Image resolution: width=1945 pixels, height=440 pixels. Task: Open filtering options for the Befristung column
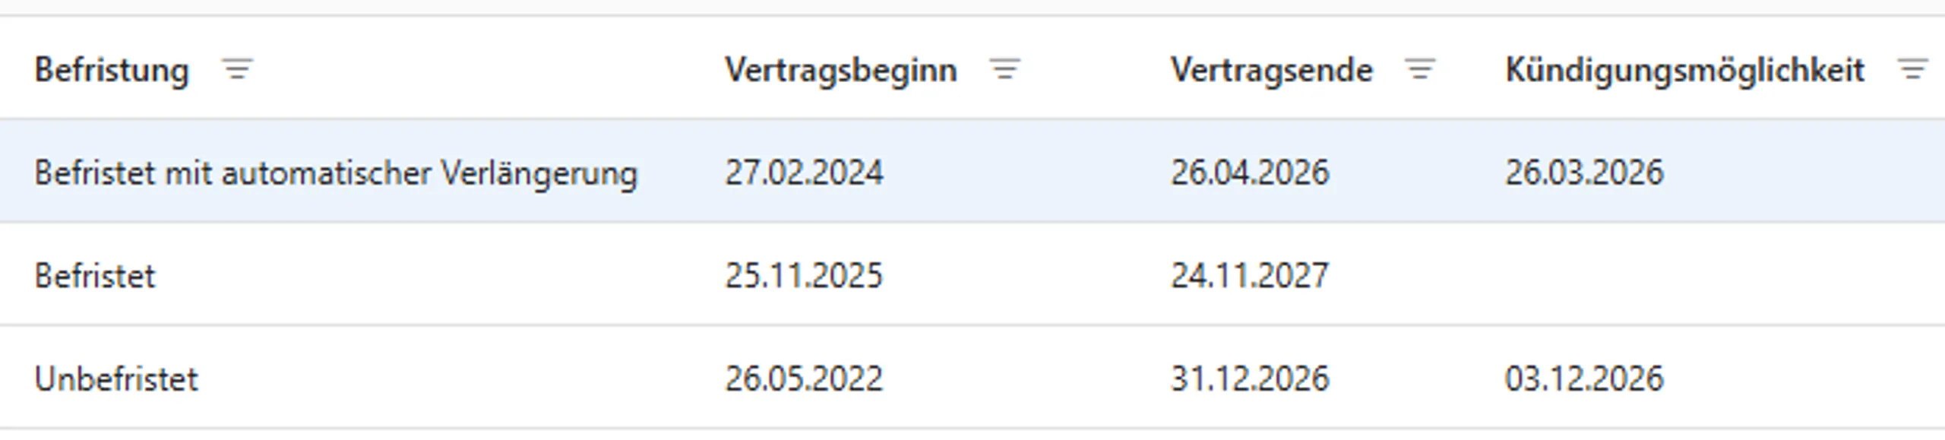pyautogui.click(x=236, y=70)
